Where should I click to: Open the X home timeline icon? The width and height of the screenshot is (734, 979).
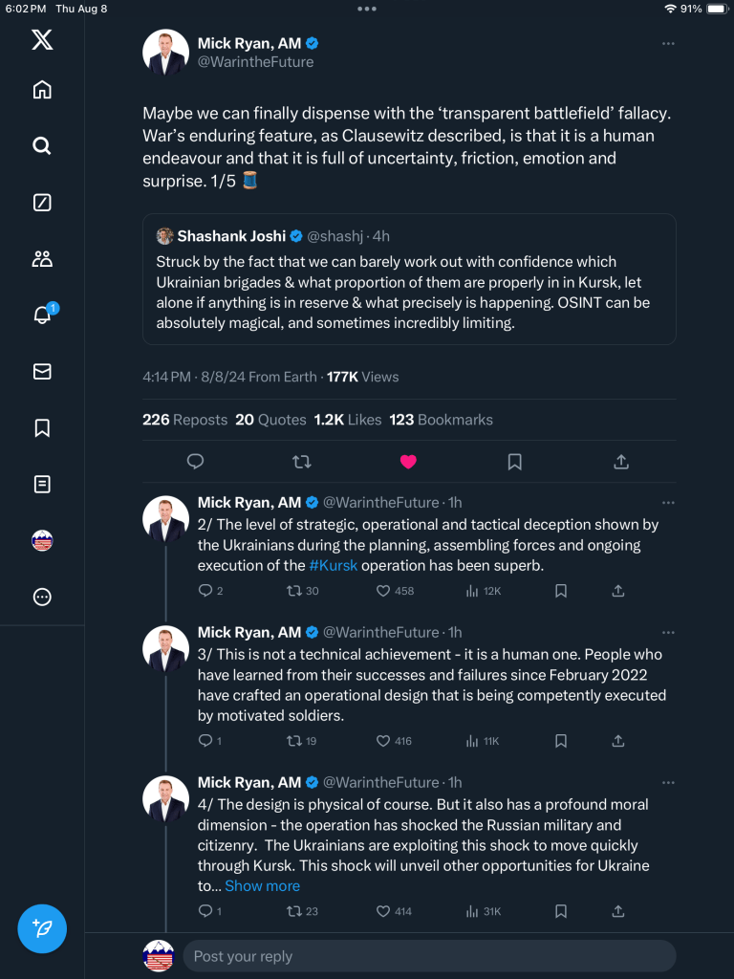pyautogui.click(x=42, y=90)
